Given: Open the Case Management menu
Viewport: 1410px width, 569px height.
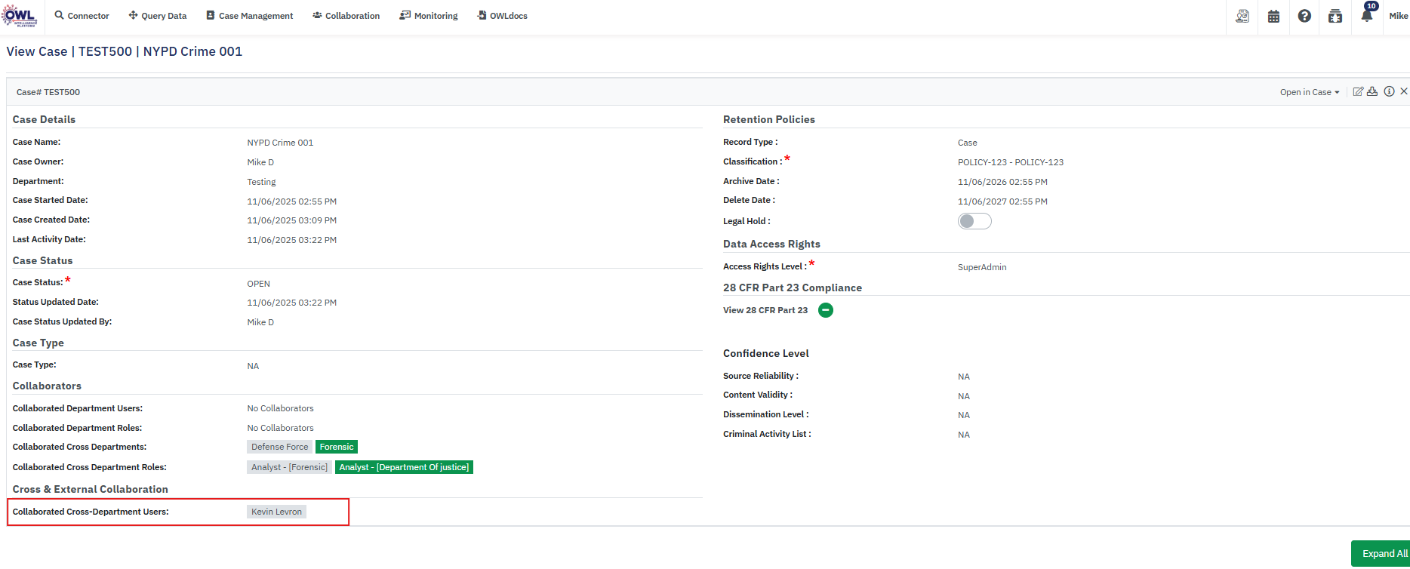Looking at the screenshot, I should (x=250, y=16).
